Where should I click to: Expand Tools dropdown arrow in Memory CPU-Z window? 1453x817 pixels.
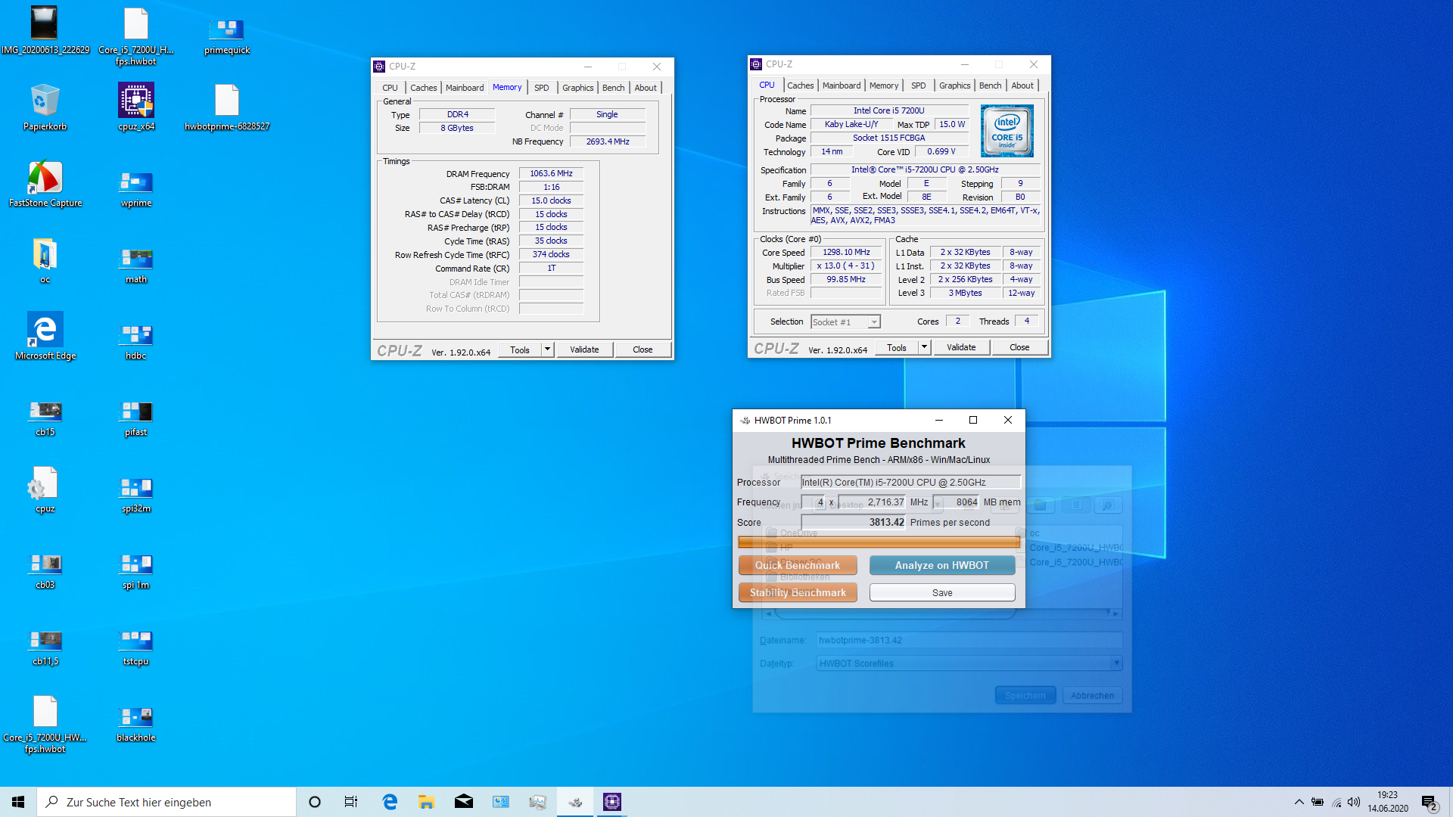(x=547, y=349)
